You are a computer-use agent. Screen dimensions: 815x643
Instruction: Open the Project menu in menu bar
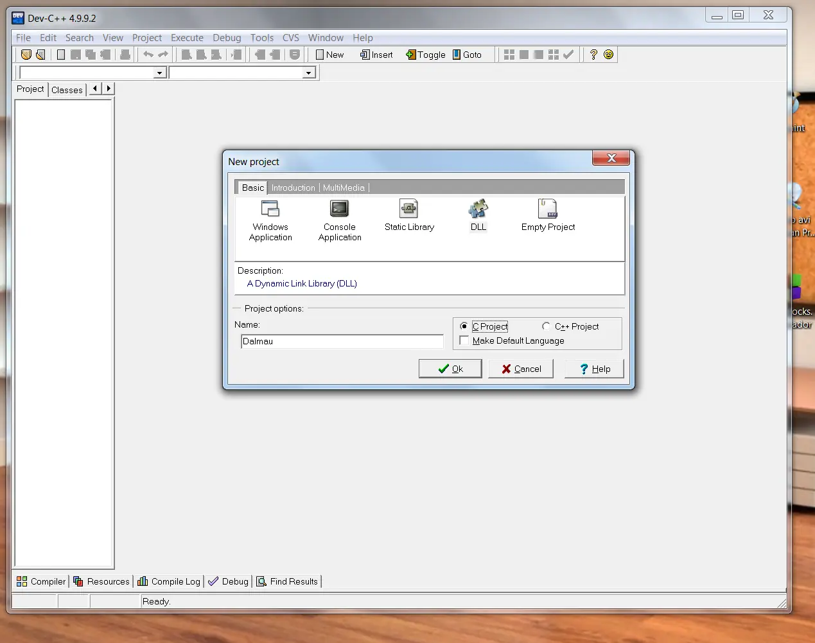click(x=147, y=38)
